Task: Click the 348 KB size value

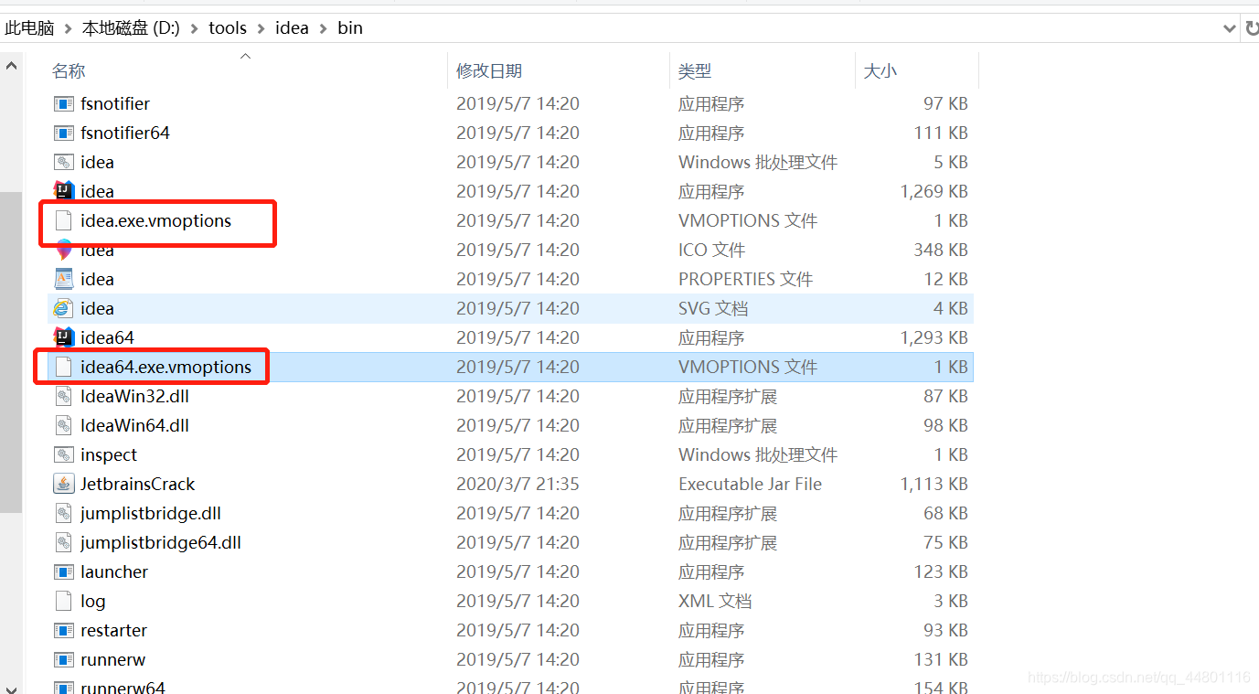Action: tap(940, 250)
